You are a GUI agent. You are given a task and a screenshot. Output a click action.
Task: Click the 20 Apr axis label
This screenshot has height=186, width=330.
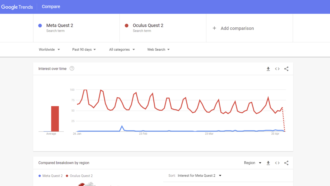(275, 134)
